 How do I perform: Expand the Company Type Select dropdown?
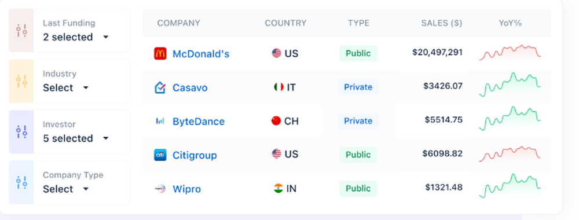tap(66, 189)
